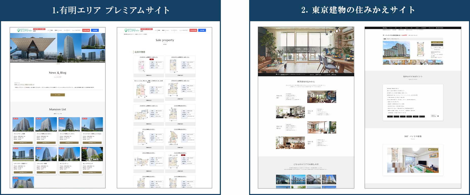Image resolution: width=470 pixels, height=195 pixels.
Task: Open the first area photo under こちらのエリアでお探しの方
Action: (283, 179)
